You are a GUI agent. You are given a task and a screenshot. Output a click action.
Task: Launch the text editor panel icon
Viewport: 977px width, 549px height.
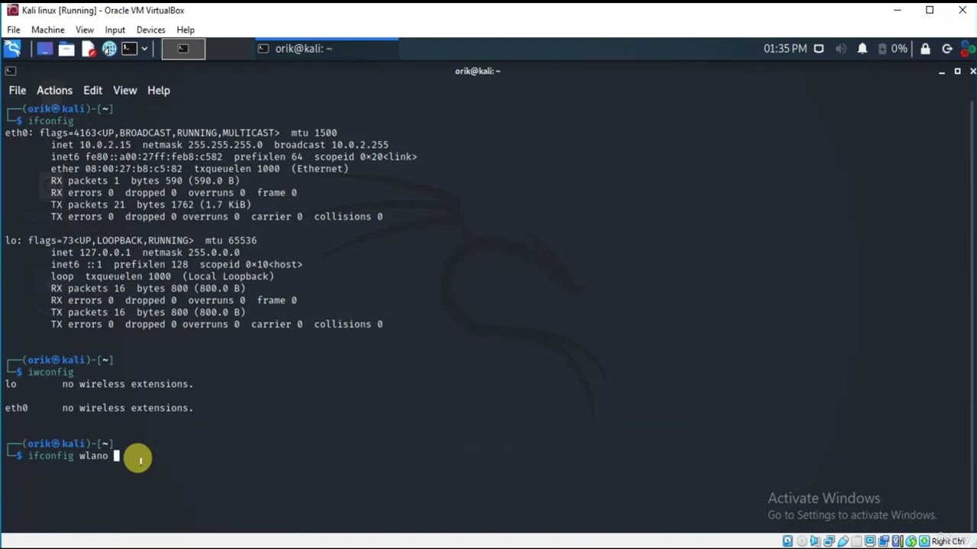pos(89,49)
